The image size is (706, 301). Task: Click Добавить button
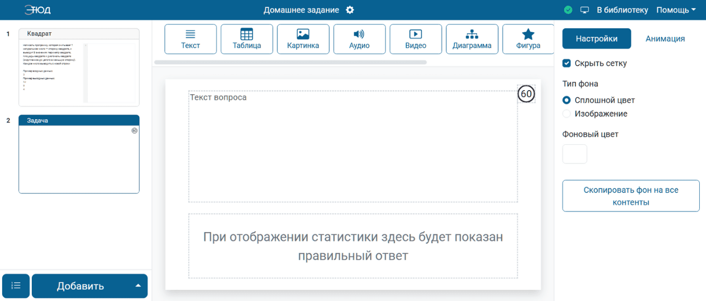[80, 286]
